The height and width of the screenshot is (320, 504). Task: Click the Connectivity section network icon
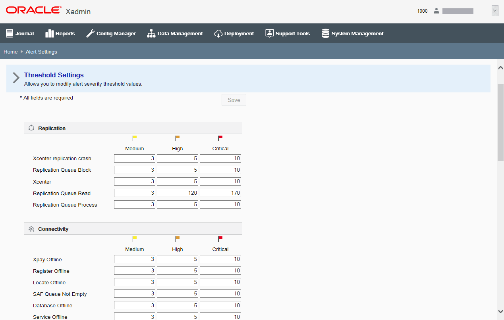pos(31,229)
